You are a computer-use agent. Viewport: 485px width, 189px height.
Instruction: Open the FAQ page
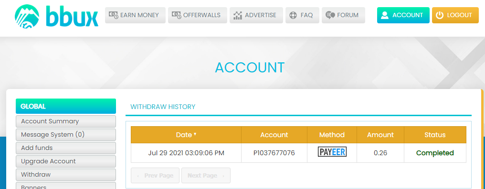302,15
